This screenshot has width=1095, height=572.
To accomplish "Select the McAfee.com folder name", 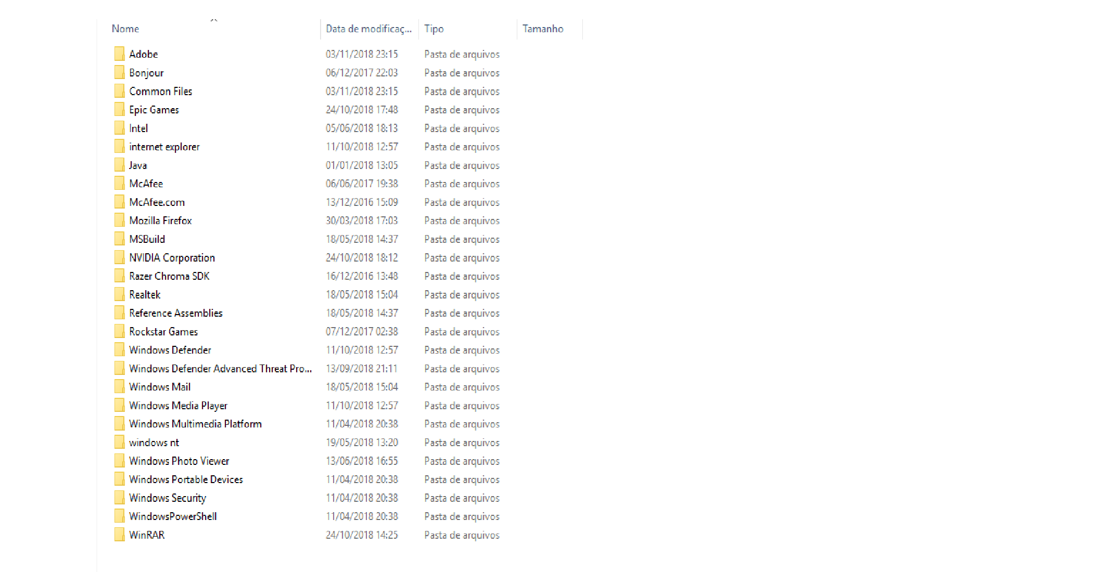I will pos(157,202).
